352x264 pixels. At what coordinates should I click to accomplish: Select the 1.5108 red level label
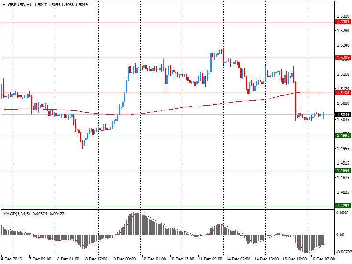coord(343,92)
